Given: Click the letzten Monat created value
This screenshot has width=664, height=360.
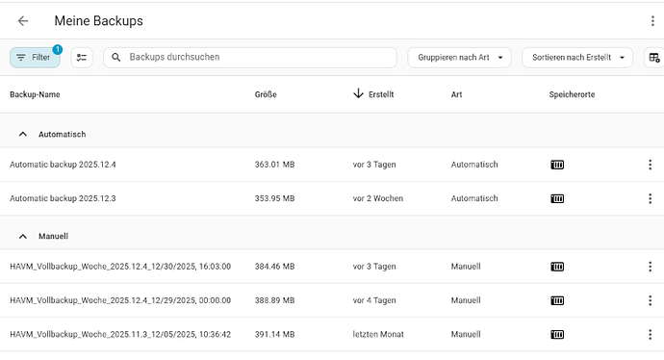Looking at the screenshot, I should (x=378, y=334).
